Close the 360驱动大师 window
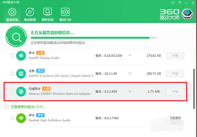Screen dimensions: 197x137 (x=193, y=3)
